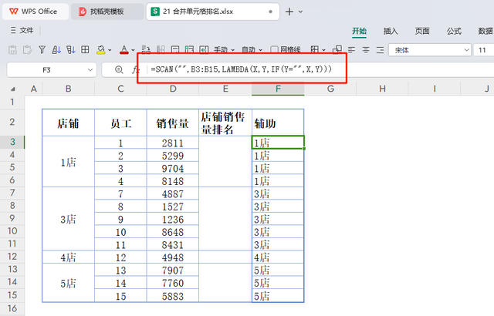
Task: Expand the dropdown arrow beside the new tab plus
Action: coord(300,12)
